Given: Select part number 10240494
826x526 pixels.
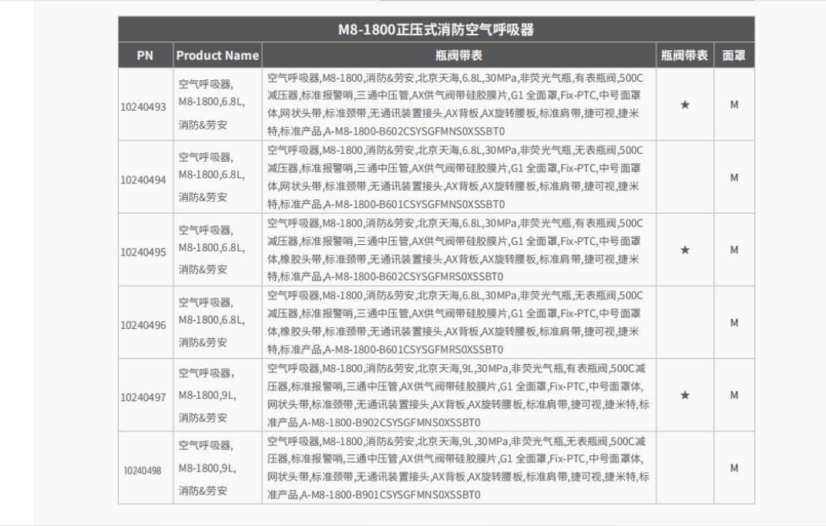Looking at the screenshot, I should (x=143, y=179).
